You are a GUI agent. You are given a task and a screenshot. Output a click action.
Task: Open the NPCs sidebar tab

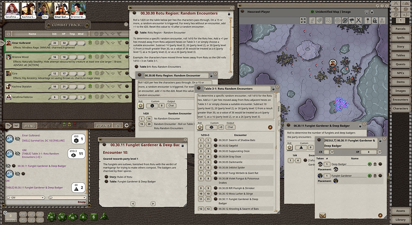point(400,73)
